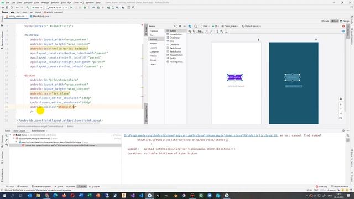The height and width of the screenshot is (199, 354).
Task: Click the zoom out minus icon on the design surface
Action: point(341,109)
